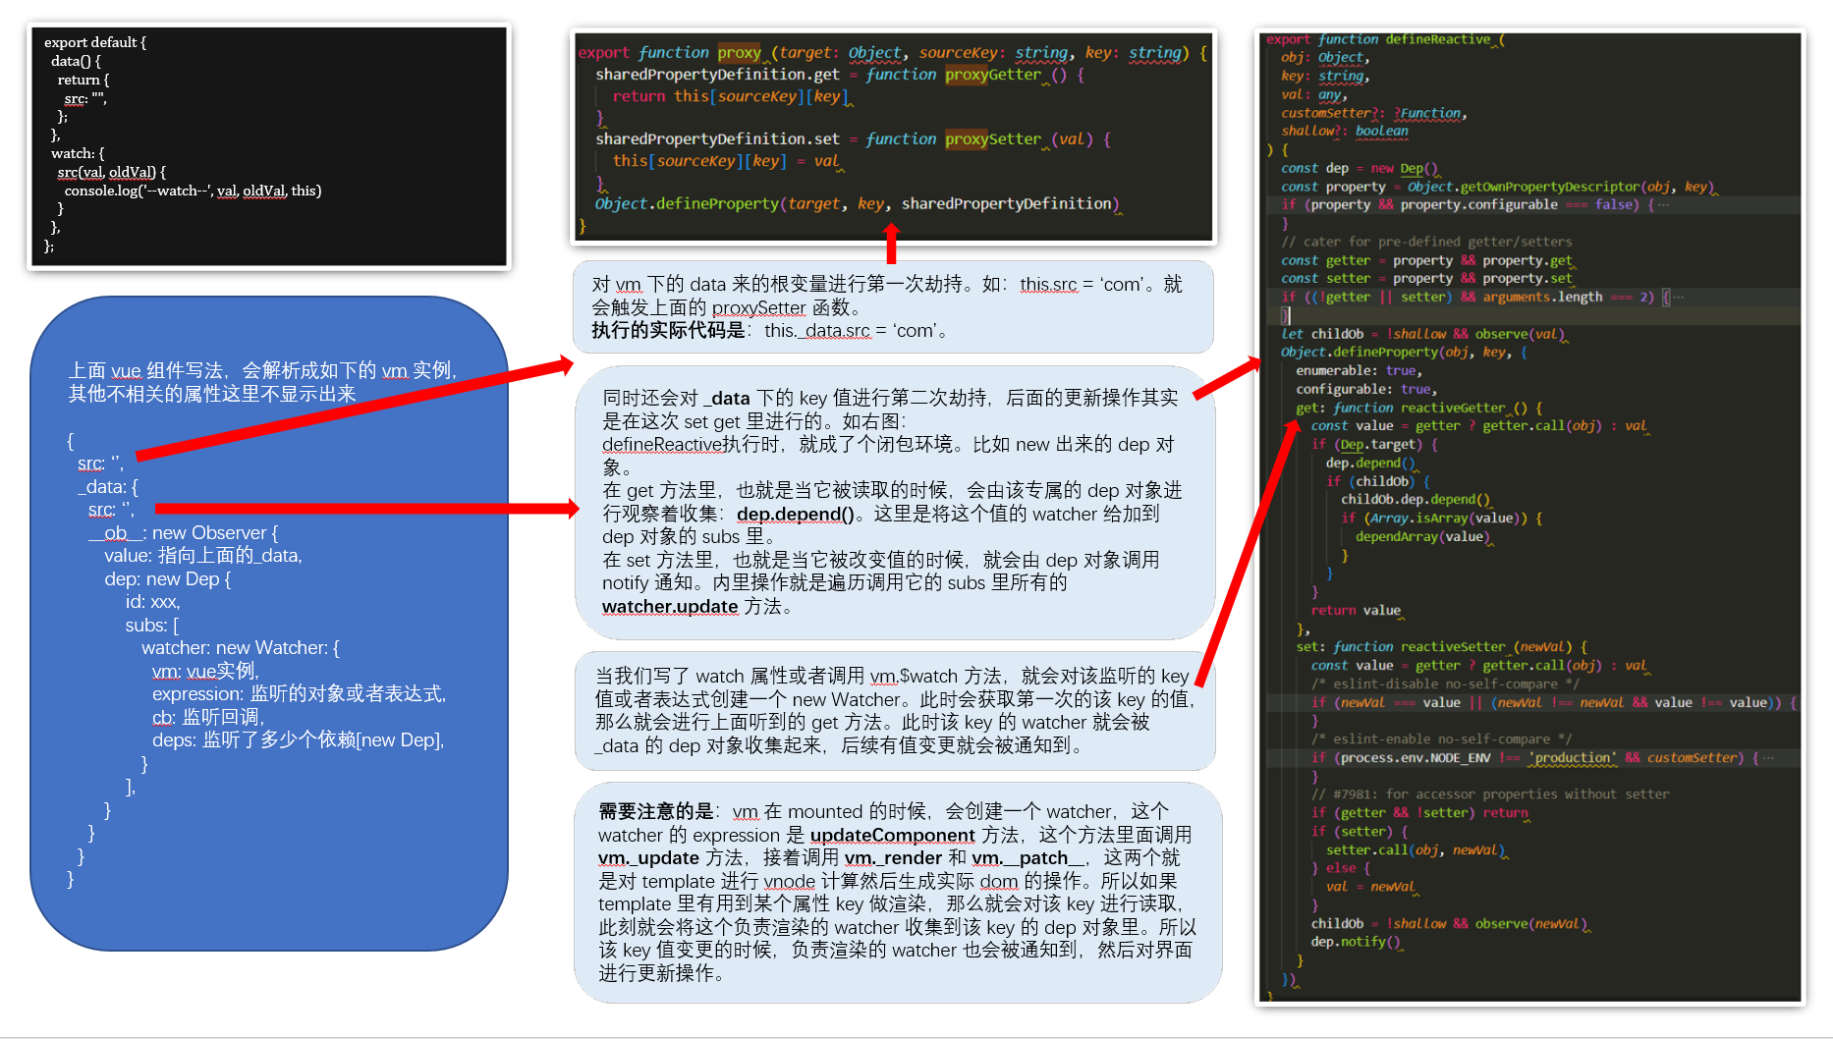
Task: Click the underlined 'proxySetter' word in description
Action: [x=758, y=307]
